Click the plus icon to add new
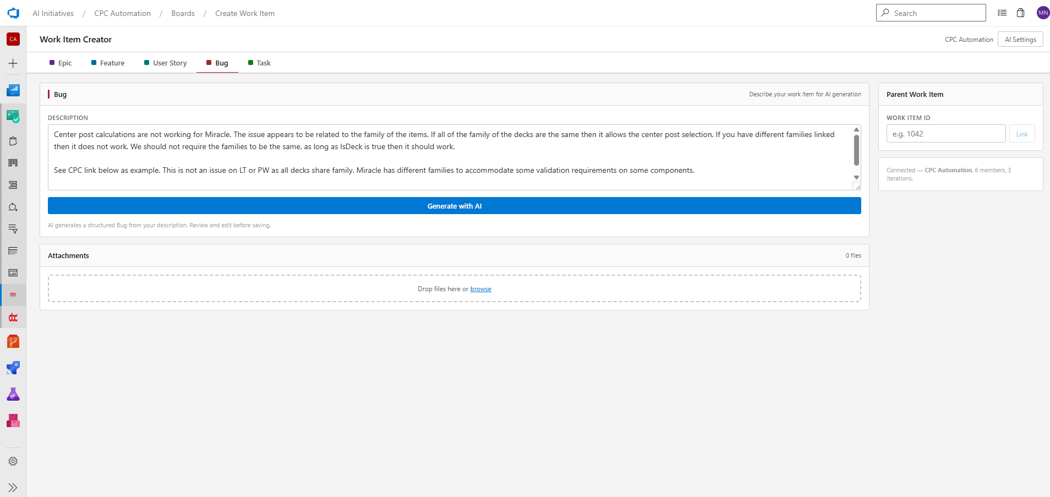The height and width of the screenshot is (497, 1050). (x=13, y=63)
